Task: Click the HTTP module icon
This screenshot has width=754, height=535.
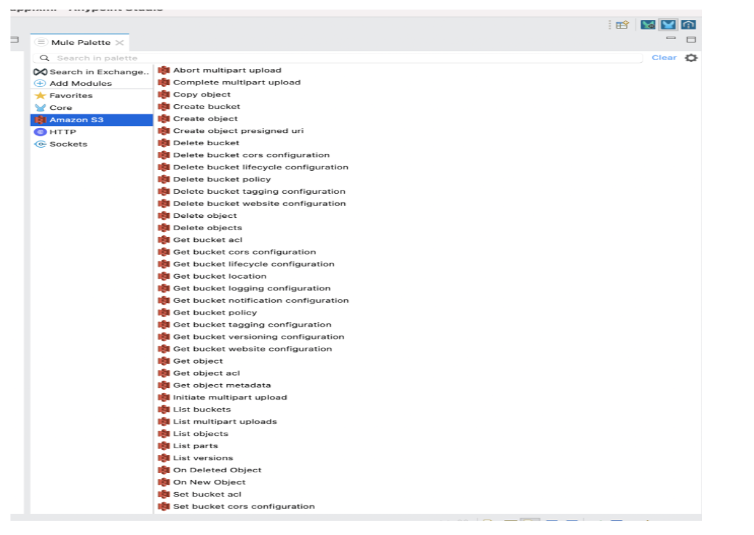Action: pyautogui.click(x=40, y=132)
